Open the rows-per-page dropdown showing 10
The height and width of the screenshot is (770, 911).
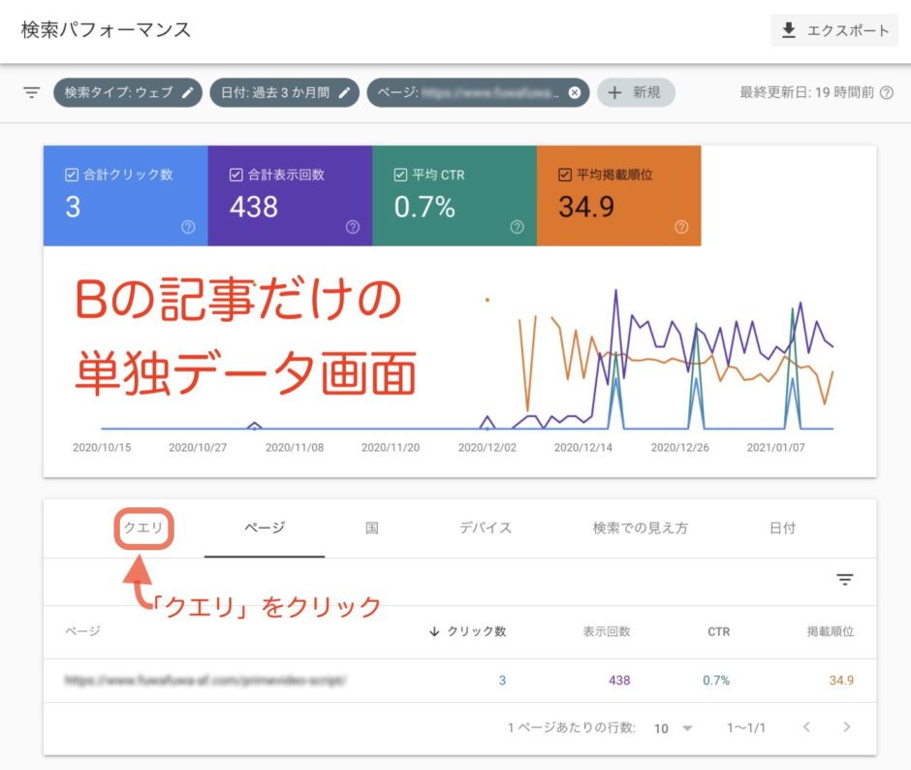(x=674, y=728)
